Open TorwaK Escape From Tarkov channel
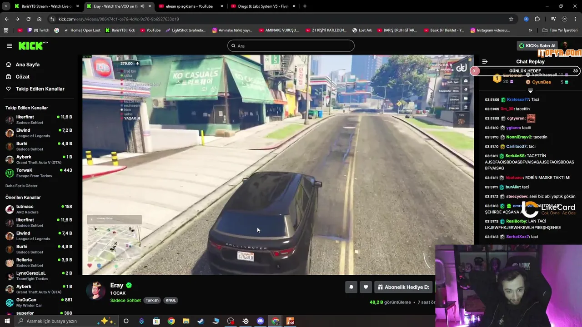This screenshot has width=582, height=327. click(x=39, y=173)
